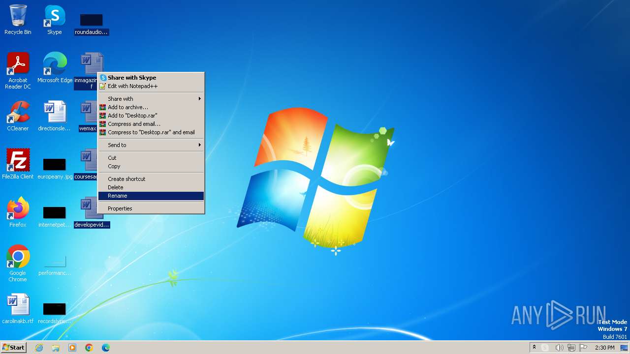Open the Google Chrome desktop shortcut
The height and width of the screenshot is (354, 630).
18,264
